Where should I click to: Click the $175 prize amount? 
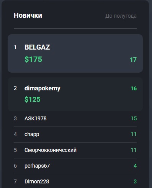[x=33, y=59]
